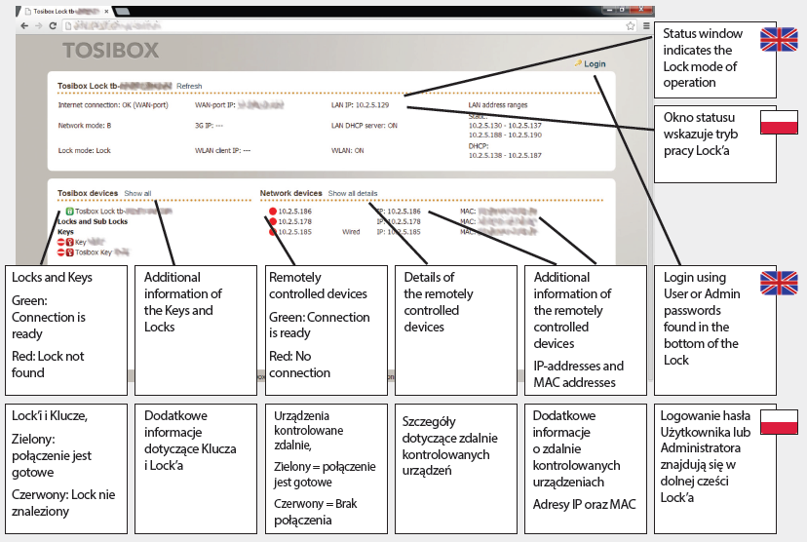
Task: Focus the browser address bar
Action: tap(350, 25)
